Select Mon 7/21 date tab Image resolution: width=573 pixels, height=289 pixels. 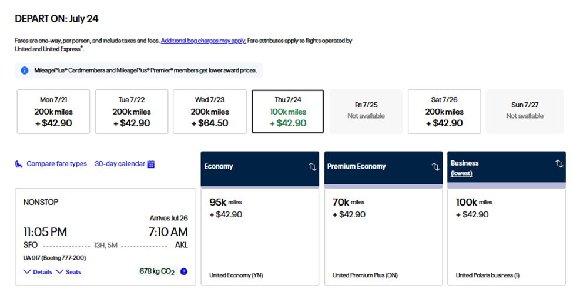[x=53, y=112]
